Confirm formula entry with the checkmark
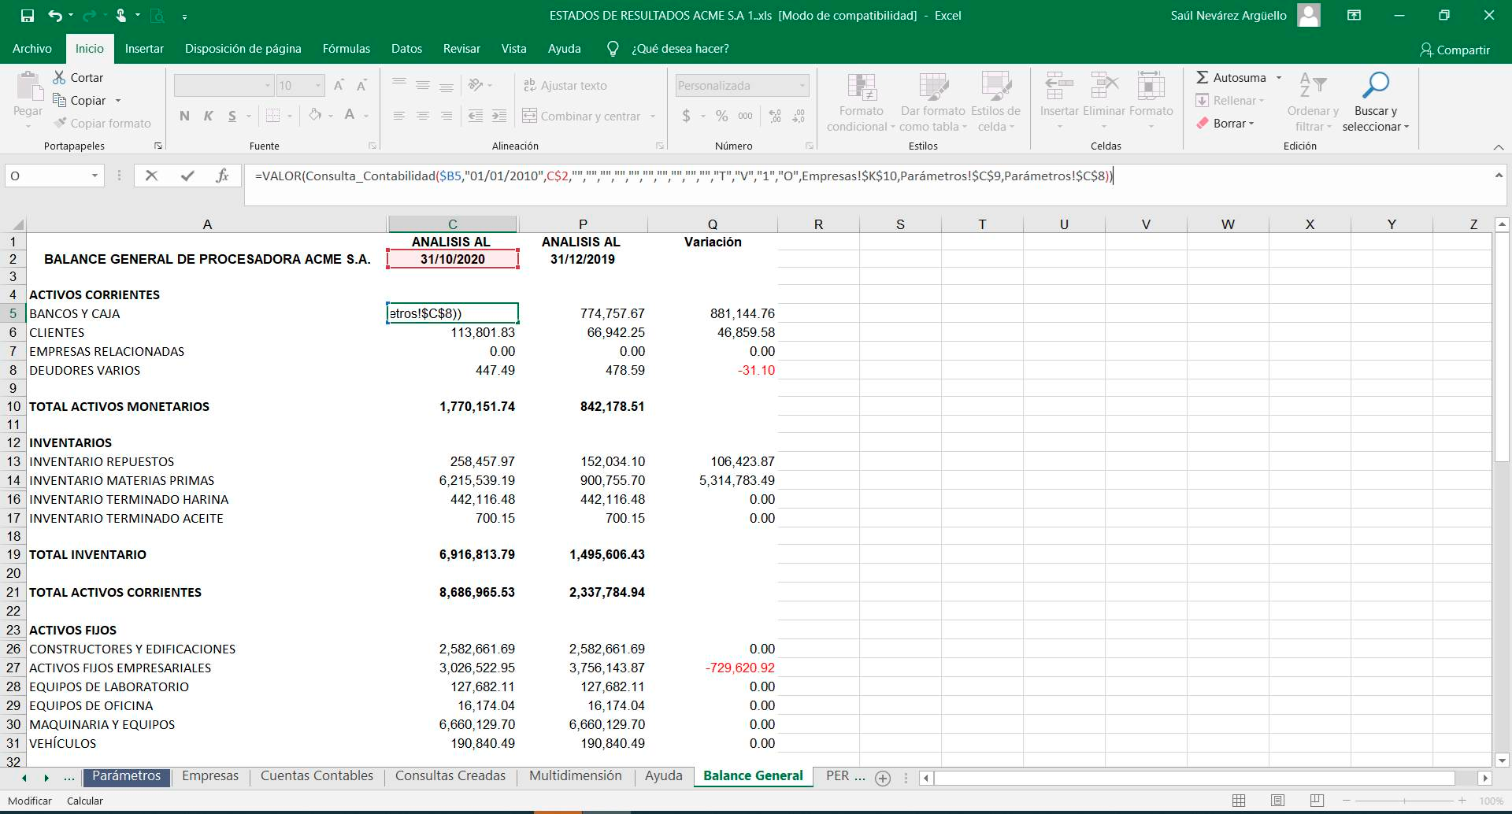This screenshot has height=814, width=1512. 187,176
